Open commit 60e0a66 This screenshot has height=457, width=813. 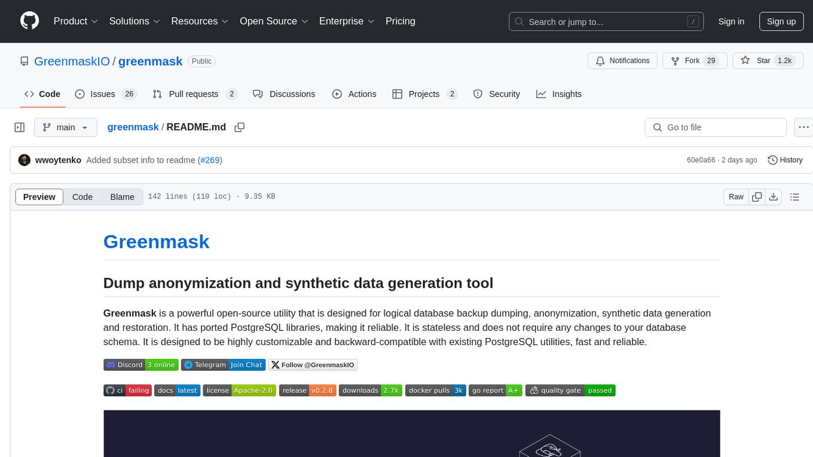point(701,160)
